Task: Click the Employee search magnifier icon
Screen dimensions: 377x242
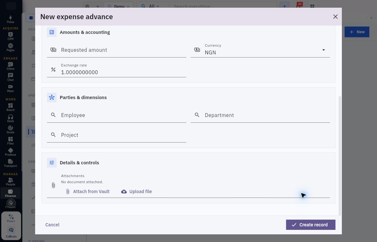Action: pos(53,115)
